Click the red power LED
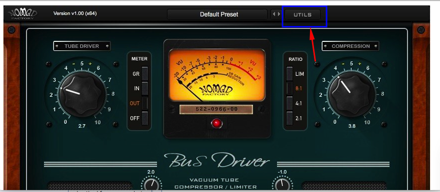 [x=216, y=123]
